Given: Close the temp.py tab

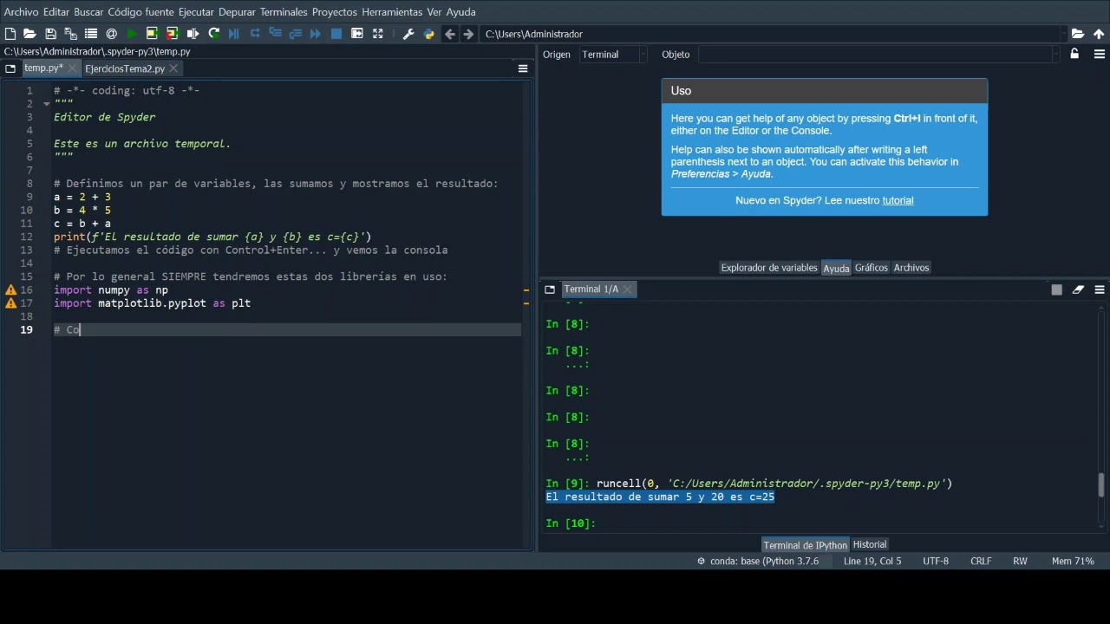Looking at the screenshot, I should tap(71, 68).
